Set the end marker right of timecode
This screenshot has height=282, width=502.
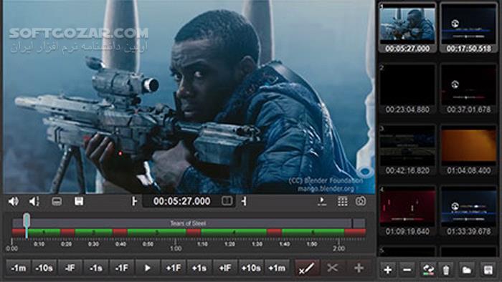pos(244,201)
